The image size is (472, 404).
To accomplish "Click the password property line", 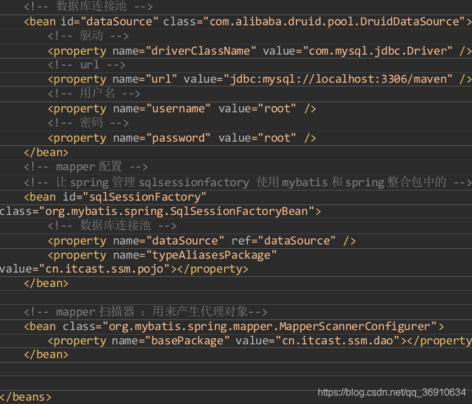I will (x=182, y=138).
